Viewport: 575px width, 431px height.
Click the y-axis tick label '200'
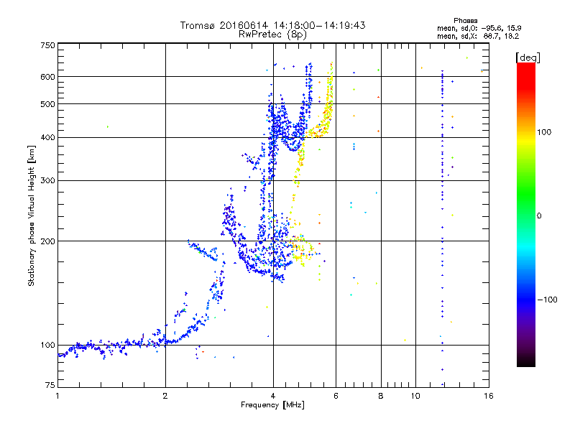pyautogui.click(x=47, y=241)
